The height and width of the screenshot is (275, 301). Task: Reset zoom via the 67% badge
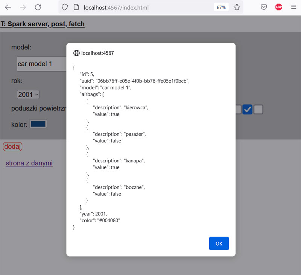(x=221, y=7)
